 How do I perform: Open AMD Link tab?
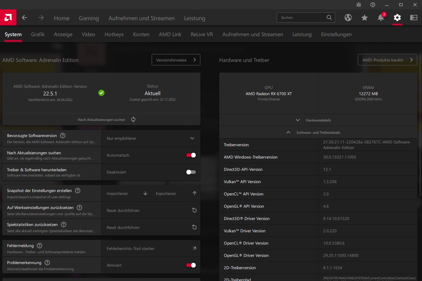point(170,34)
